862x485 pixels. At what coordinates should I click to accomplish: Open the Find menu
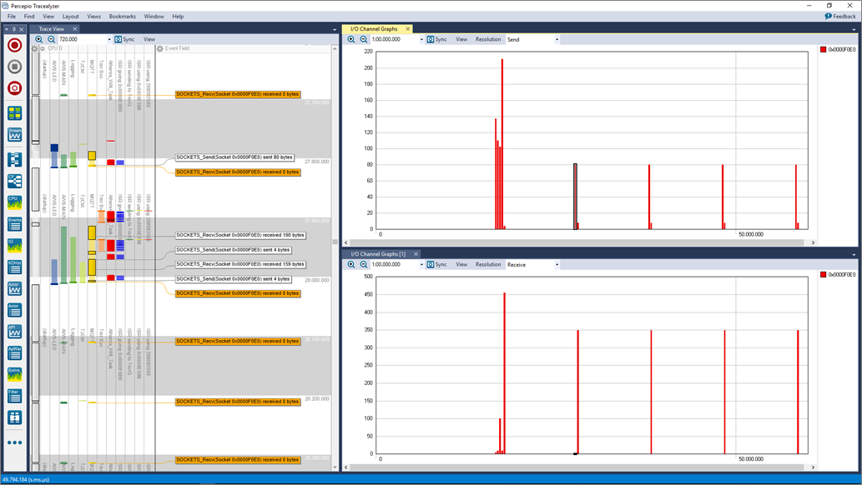29,17
